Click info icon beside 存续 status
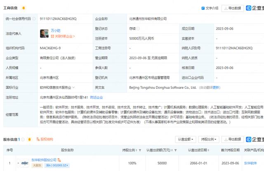Screen dimensions: 264x171 138,28
